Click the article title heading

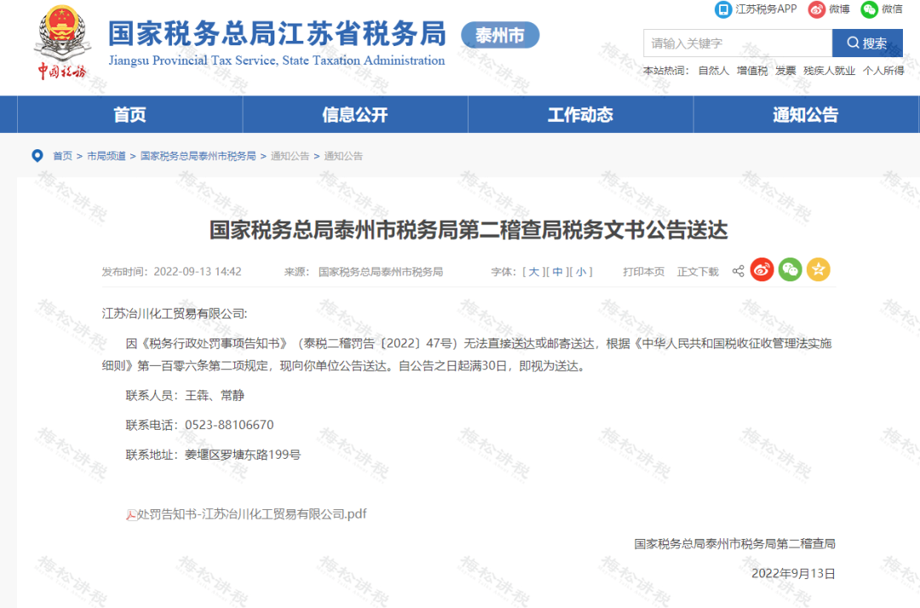pyautogui.click(x=469, y=229)
